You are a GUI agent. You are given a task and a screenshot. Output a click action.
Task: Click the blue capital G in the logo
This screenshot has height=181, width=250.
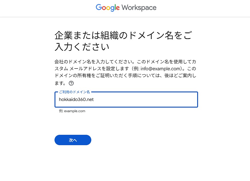coord(99,7)
